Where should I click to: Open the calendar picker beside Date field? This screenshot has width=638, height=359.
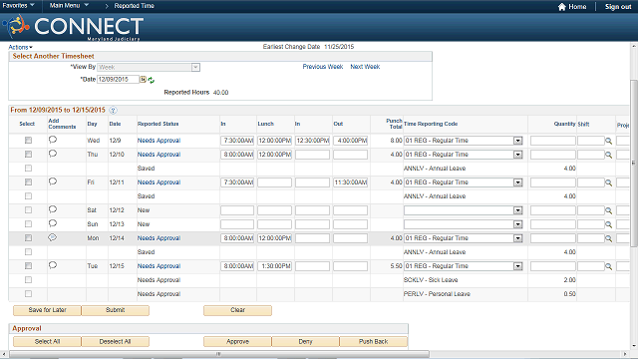143,80
